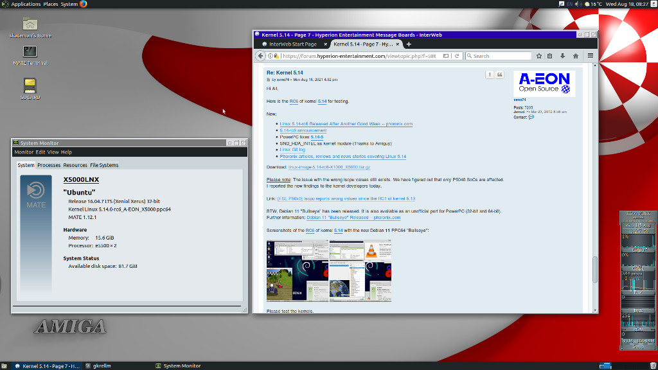Screen dimensions: 658x370
Task: Click the browser page vertical scrollbar thumb
Action: point(594,269)
